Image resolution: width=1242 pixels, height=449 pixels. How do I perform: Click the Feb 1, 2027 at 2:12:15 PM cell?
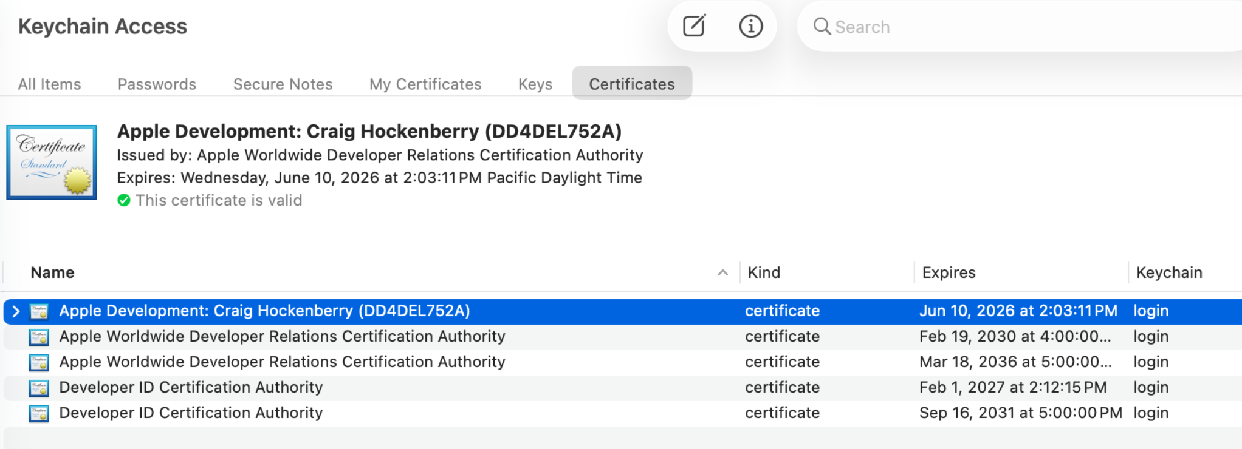pos(1013,387)
